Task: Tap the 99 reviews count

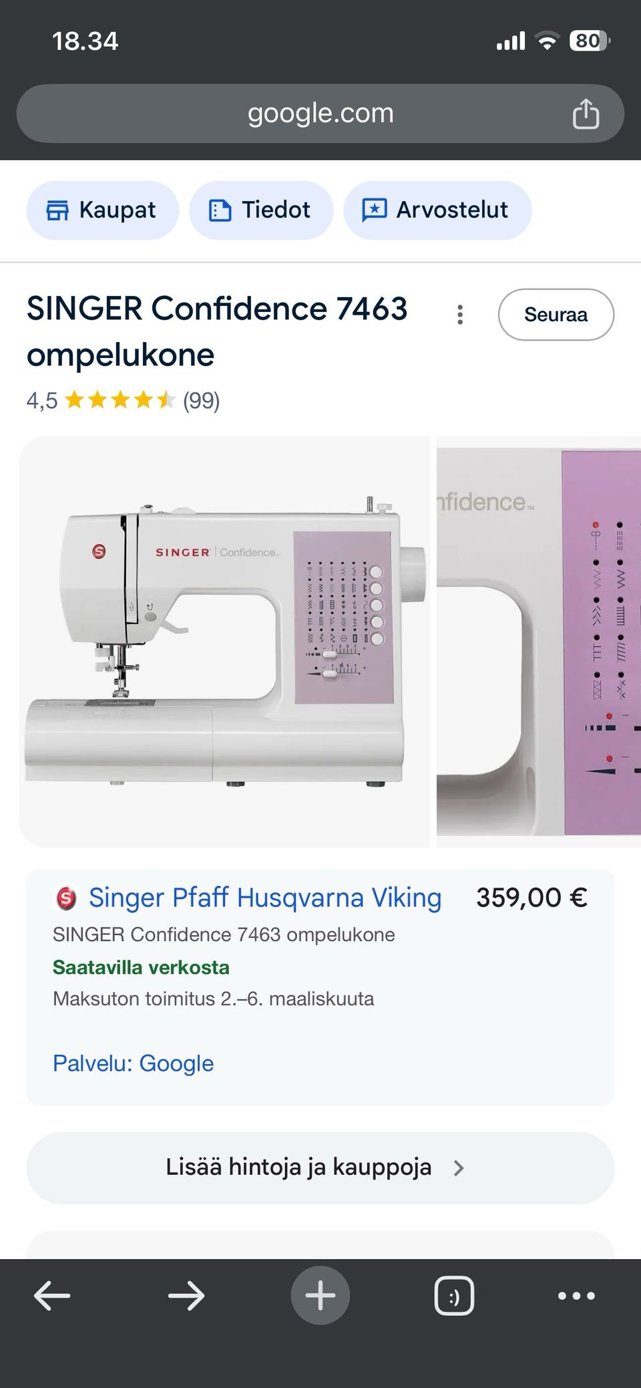Action: tap(201, 401)
